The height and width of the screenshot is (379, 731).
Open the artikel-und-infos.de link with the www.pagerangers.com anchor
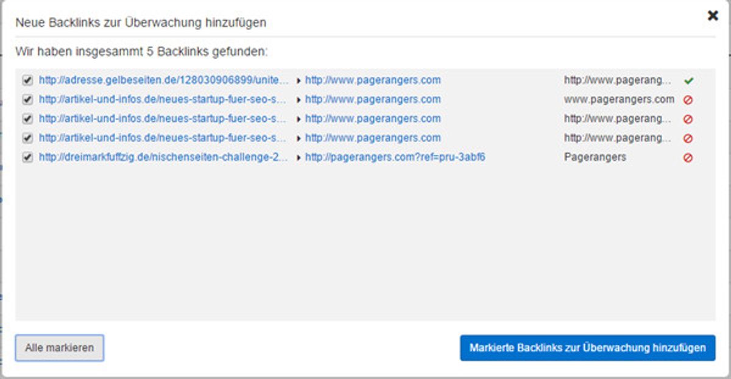coord(163,99)
